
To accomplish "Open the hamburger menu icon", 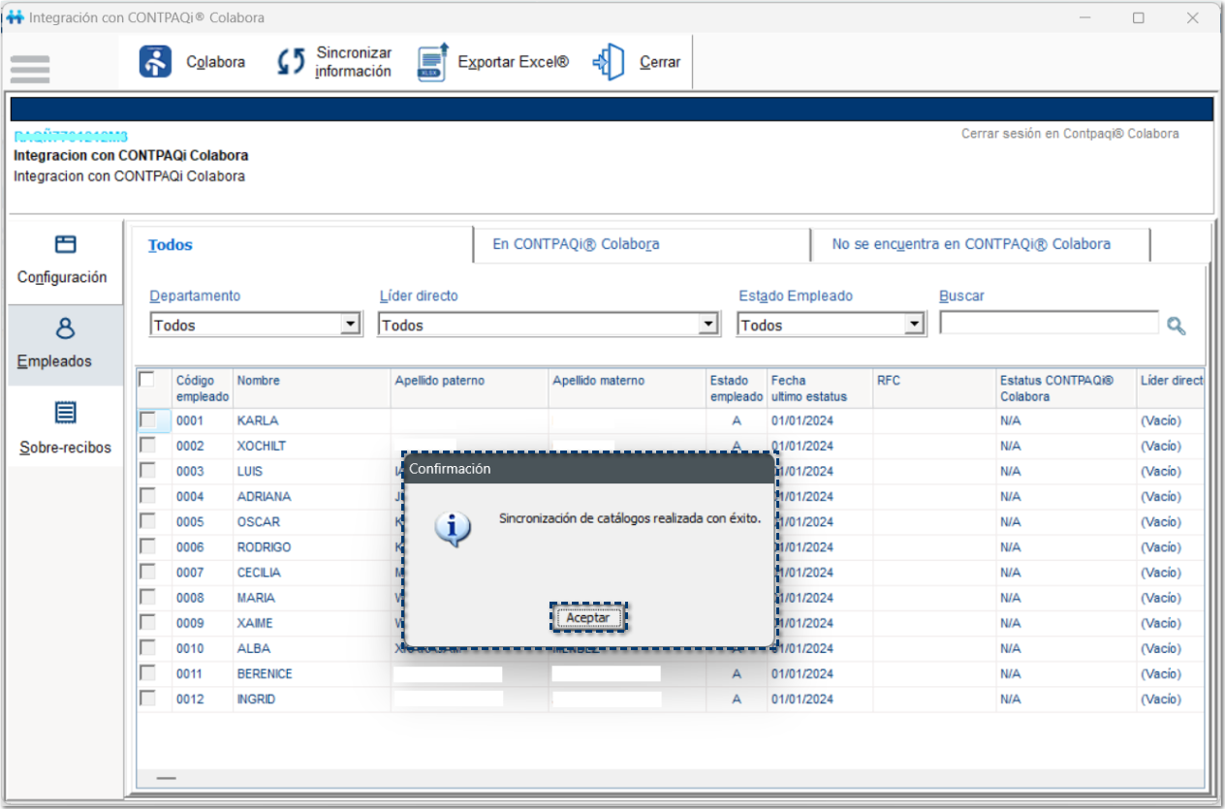I will click(30, 69).
